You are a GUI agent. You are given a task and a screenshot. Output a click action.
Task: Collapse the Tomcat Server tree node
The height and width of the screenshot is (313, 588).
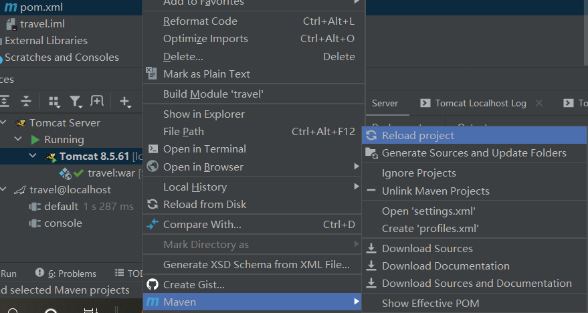[3, 122]
